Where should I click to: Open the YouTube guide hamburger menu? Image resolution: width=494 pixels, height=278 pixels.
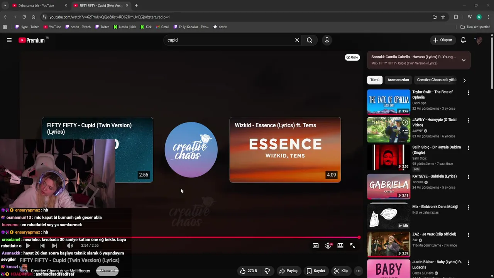(x=9, y=40)
